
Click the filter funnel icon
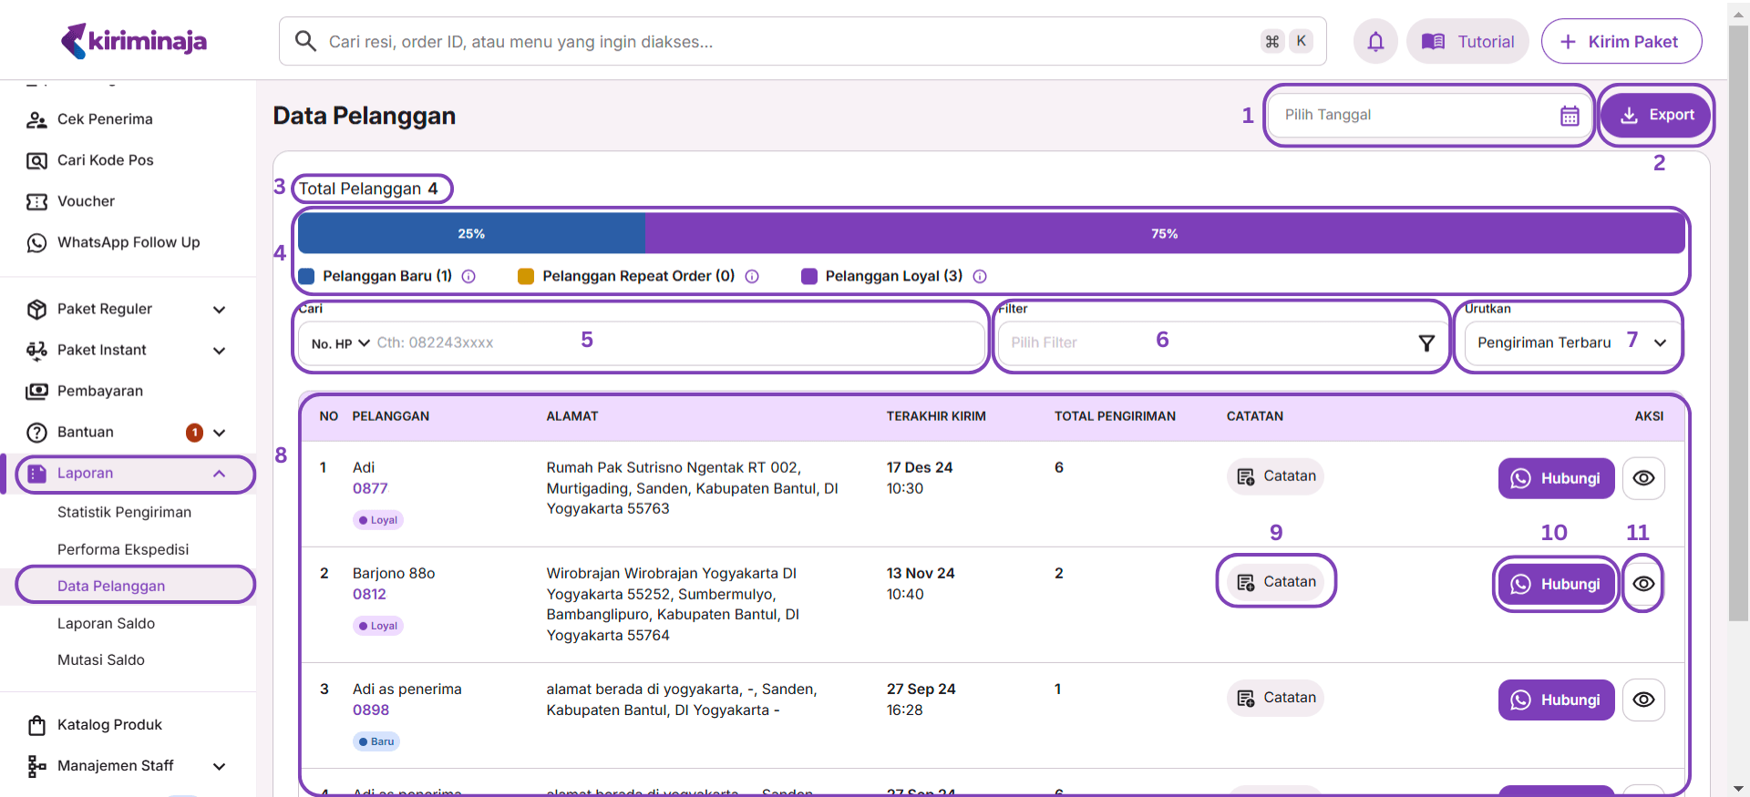1426,343
